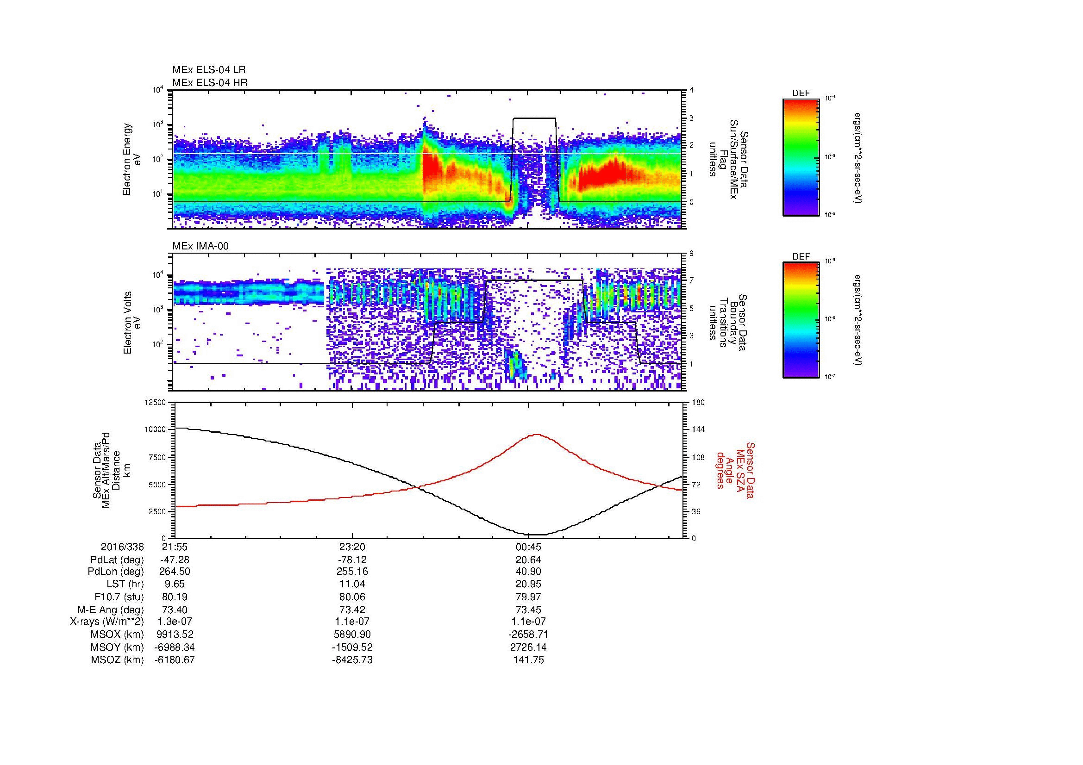
Task: Click the PdLon value '40.90'
Action: coord(529,572)
